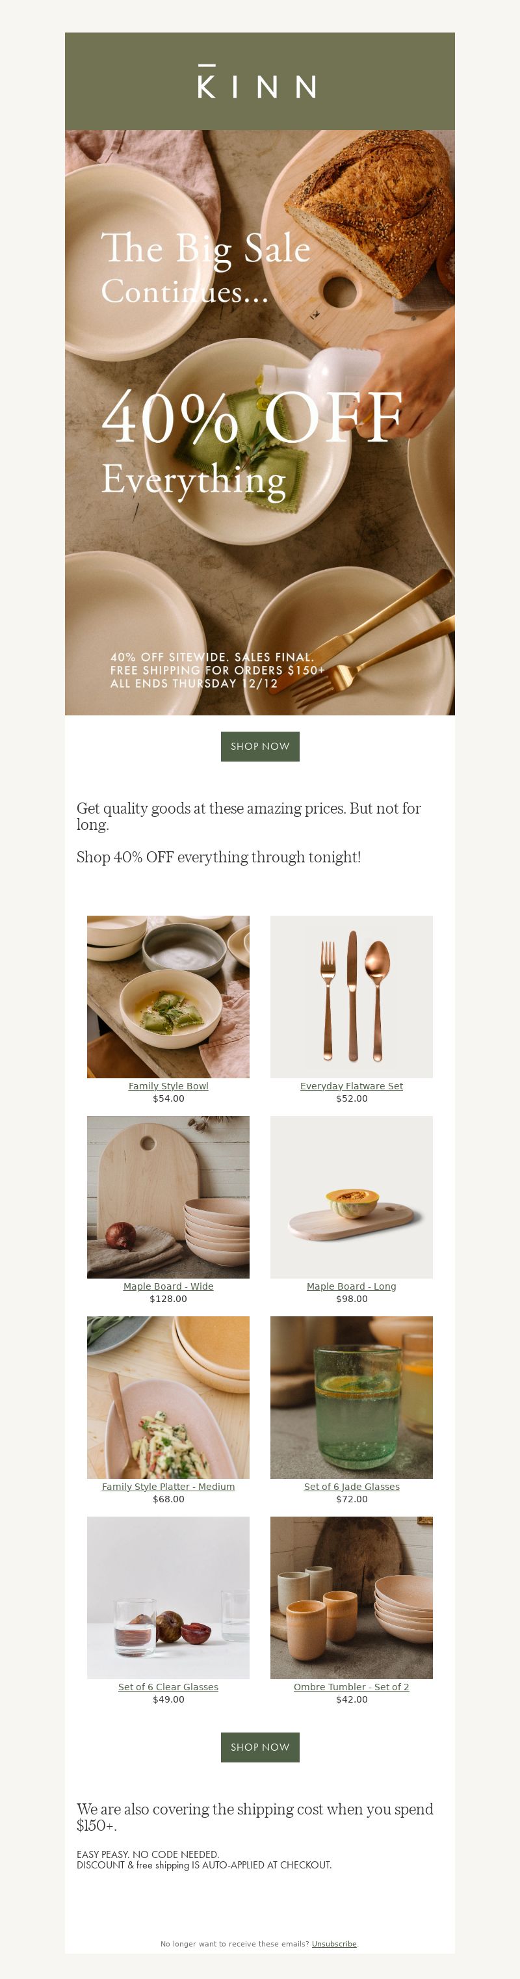
Task: Open the 40% OFF Everything hero banner
Action: tap(259, 423)
